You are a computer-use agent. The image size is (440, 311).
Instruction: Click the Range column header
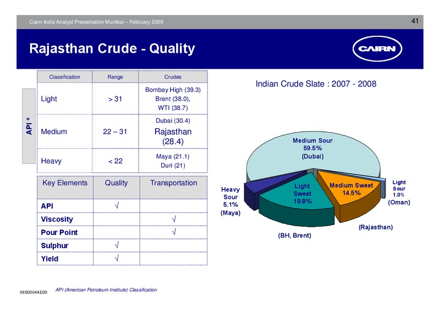(116, 77)
